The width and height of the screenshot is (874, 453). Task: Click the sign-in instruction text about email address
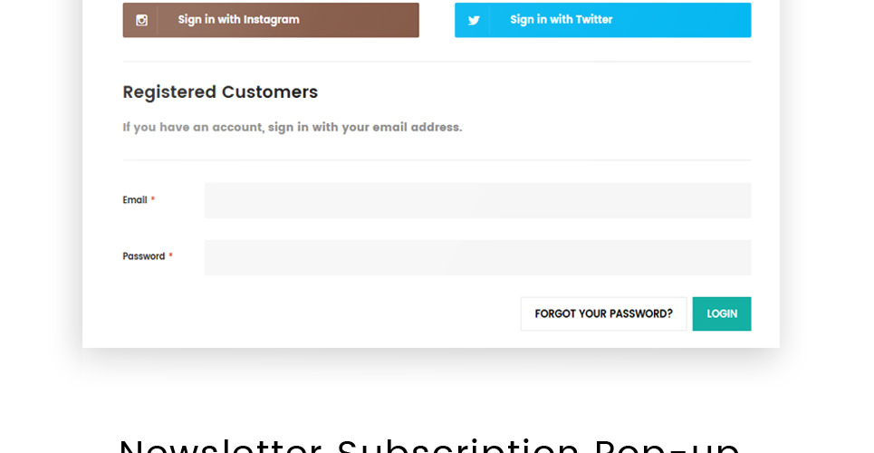tap(293, 128)
